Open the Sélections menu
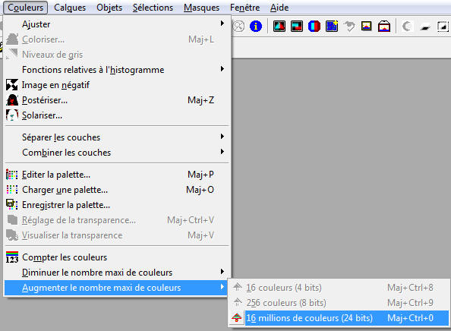 153,8
